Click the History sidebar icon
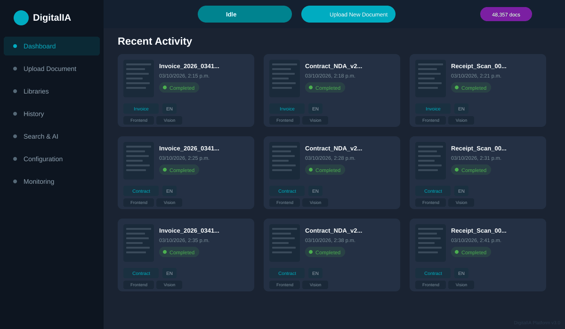 tap(15, 114)
